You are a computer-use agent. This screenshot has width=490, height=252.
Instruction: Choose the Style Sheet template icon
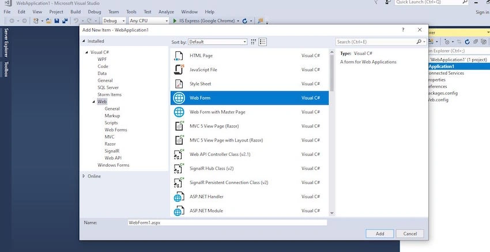click(179, 83)
